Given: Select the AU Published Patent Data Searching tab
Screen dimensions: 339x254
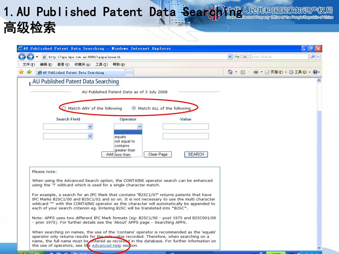Looking at the screenshot, I should tap(80, 72).
